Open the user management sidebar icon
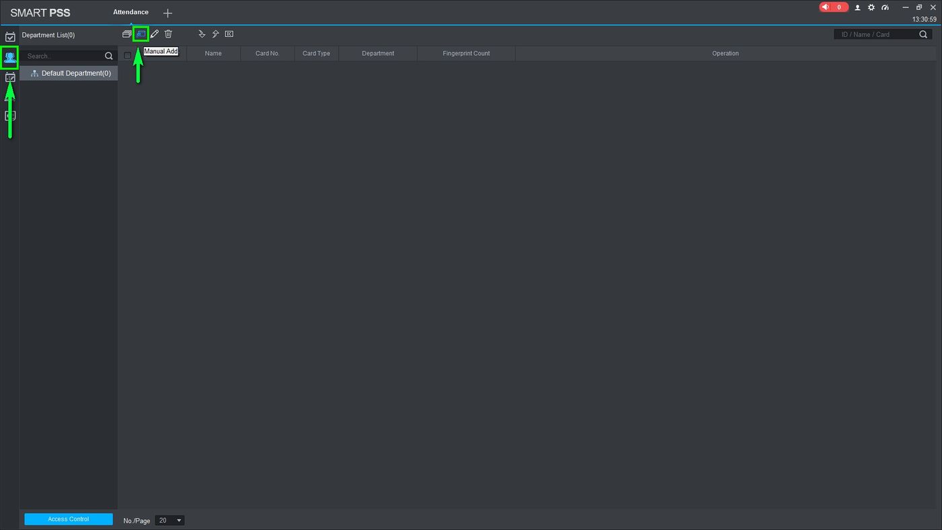Screen dimensions: 942x530 point(10,57)
